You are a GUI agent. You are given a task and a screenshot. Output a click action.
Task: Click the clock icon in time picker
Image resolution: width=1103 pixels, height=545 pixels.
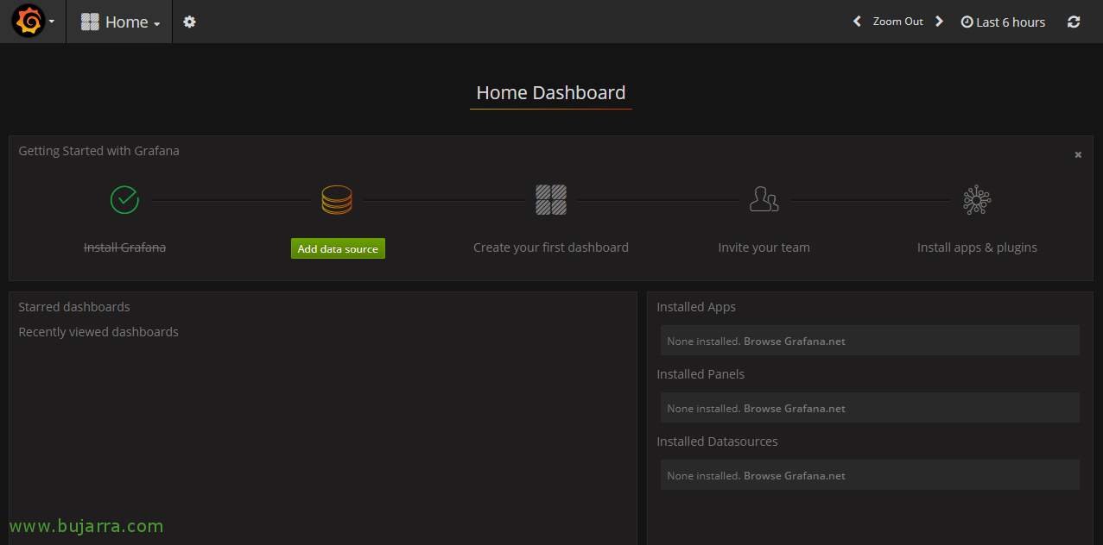[x=967, y=22]
